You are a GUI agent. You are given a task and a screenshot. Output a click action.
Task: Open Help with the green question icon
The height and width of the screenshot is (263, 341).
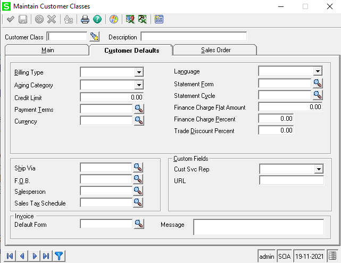(x=97, y=19)
